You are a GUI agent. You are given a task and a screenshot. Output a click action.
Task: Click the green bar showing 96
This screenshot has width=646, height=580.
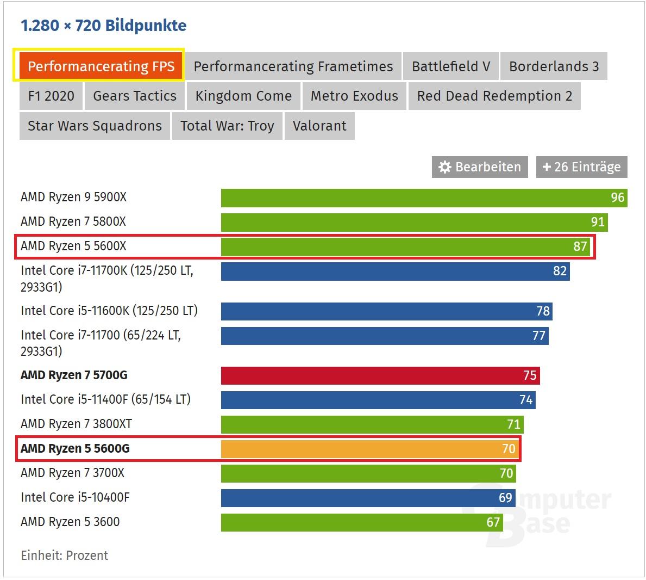coord(424,198)
